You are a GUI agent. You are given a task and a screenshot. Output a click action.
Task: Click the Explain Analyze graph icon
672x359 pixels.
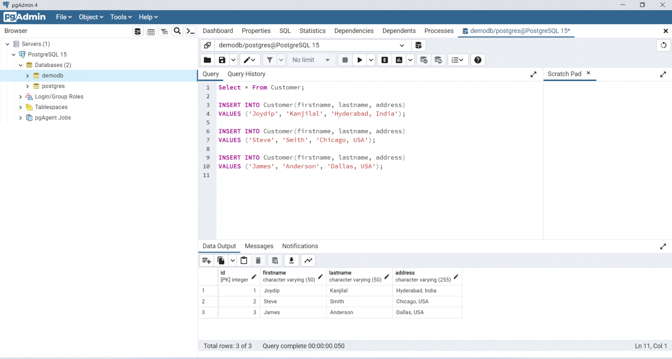[399, 60]
